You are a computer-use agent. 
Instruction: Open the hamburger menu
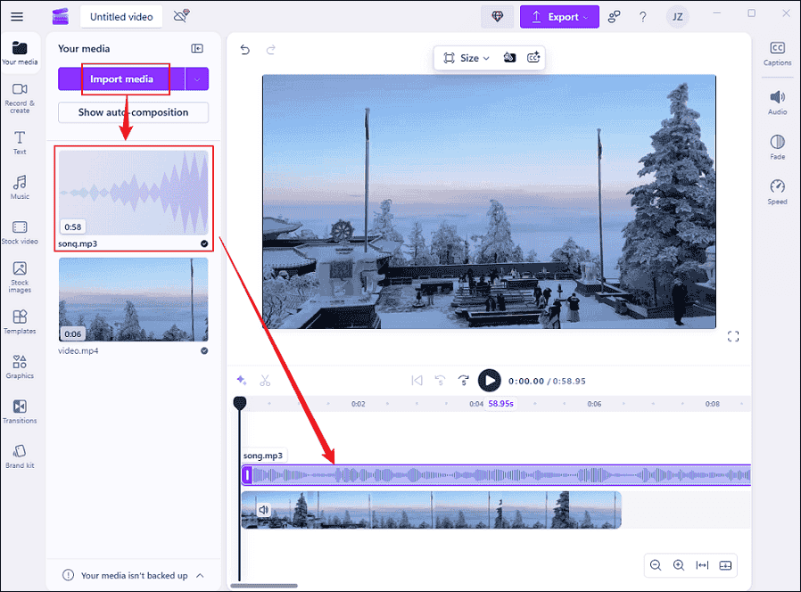coord(17,15)
